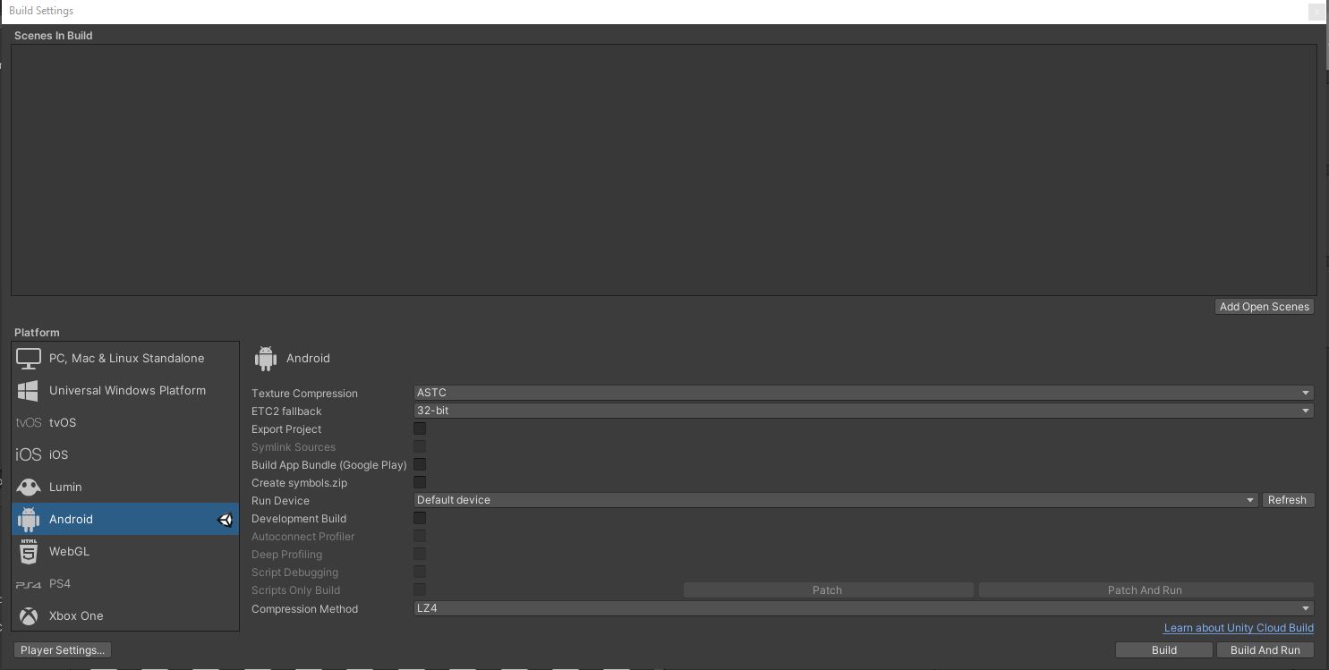This screenshot has height=670, width=1329.
Task: Select the Lumin platform icon
Action: (29, 488)
